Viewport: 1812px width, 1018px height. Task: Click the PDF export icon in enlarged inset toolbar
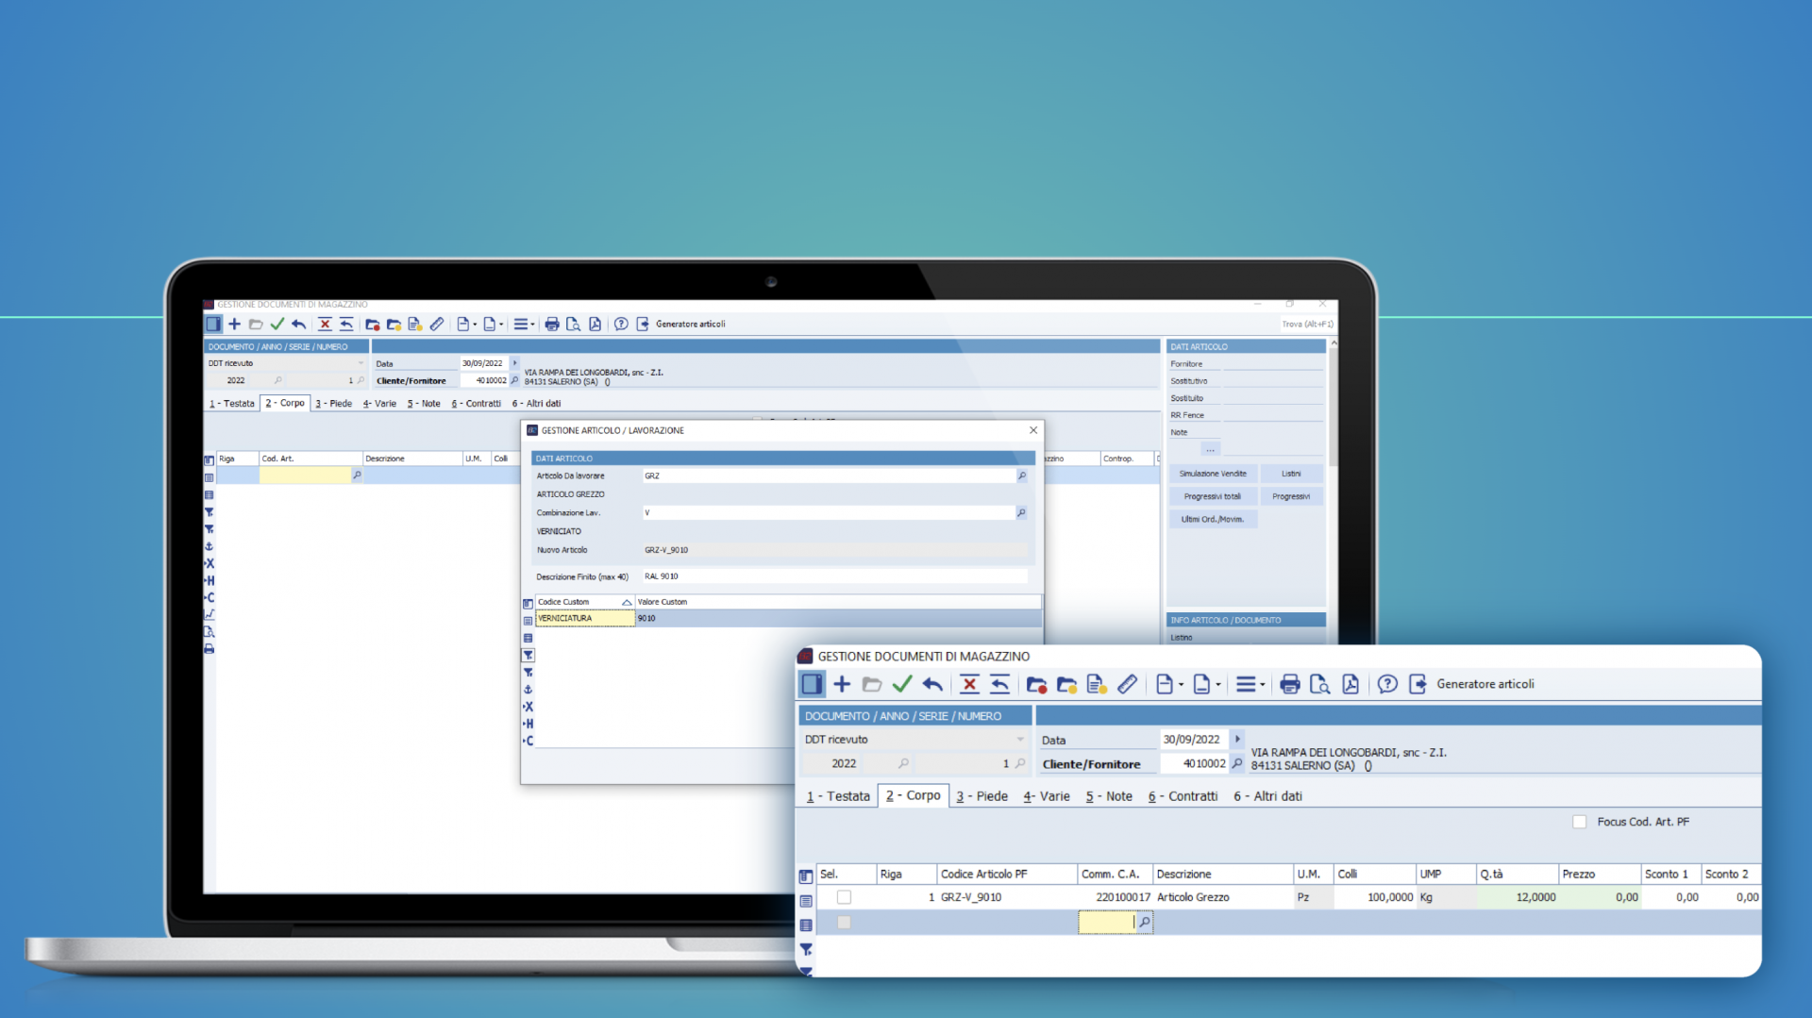1351,684
